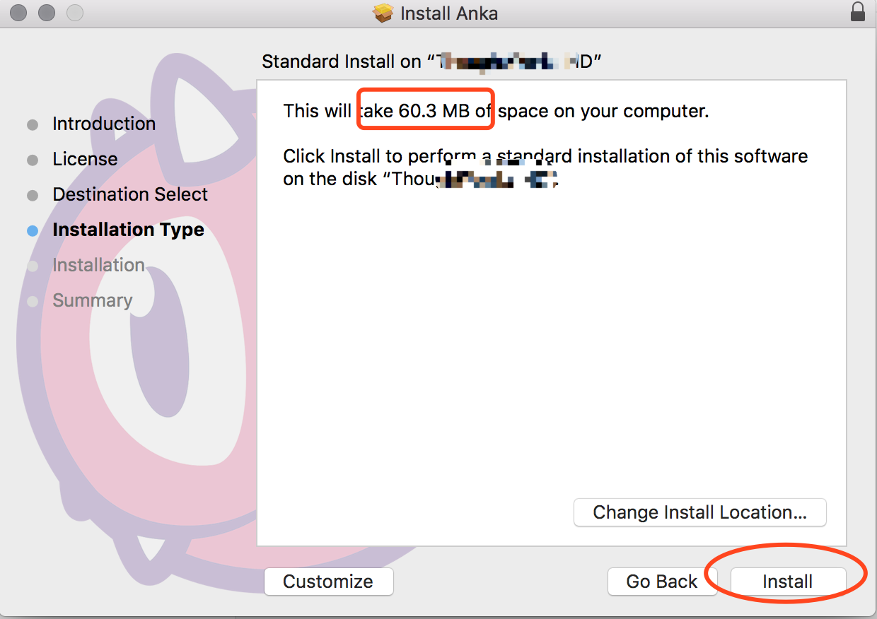Click the blue bullet beside Installation Type
Screen dimensions: 877x619
click(x=33, y=230)
